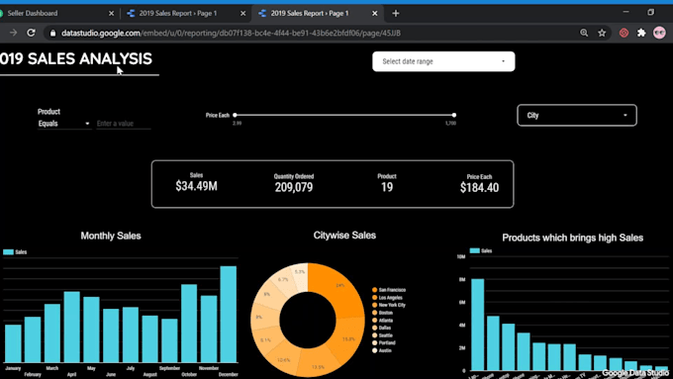
Task: Click the Price Each $184.40 scorecard
Action: [479, 184]
